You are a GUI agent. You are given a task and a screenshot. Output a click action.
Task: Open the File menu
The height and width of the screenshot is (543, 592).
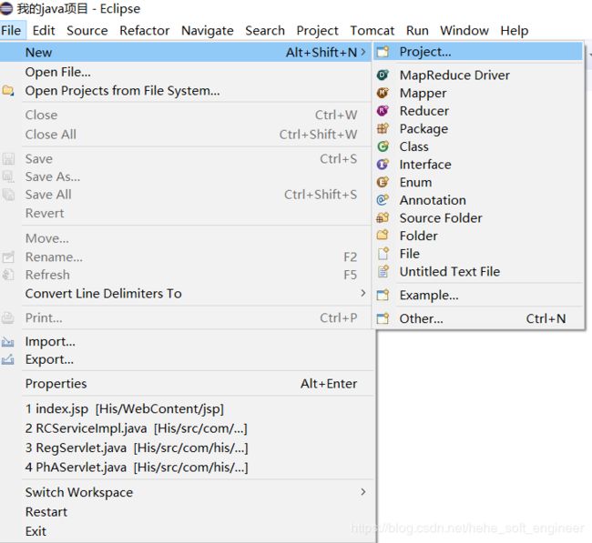11,30
